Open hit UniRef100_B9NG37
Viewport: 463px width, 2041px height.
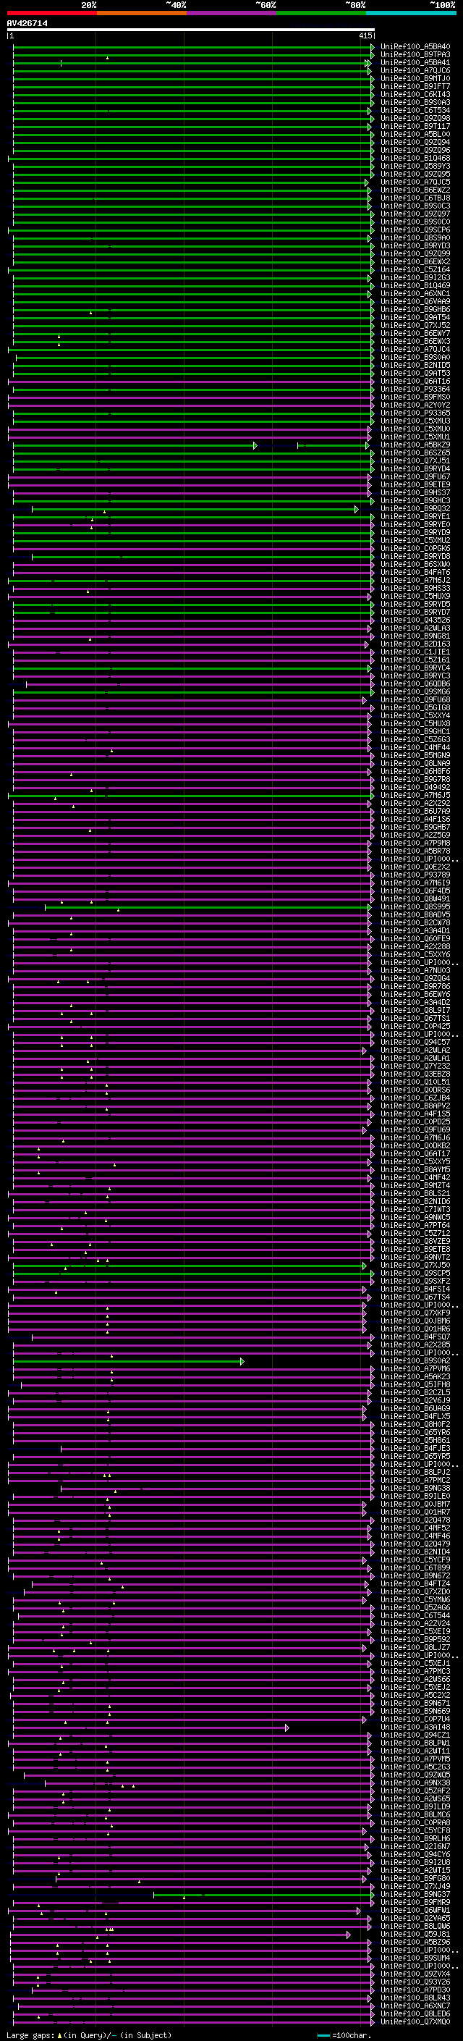point(415,1895)
